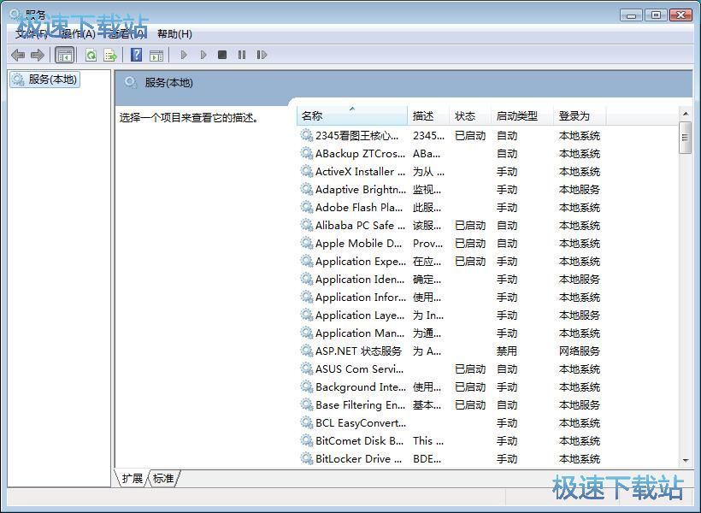701x513 pixels.
Task: Click 网络服务 logon in ASP.NET row
Action: (580, 351)
